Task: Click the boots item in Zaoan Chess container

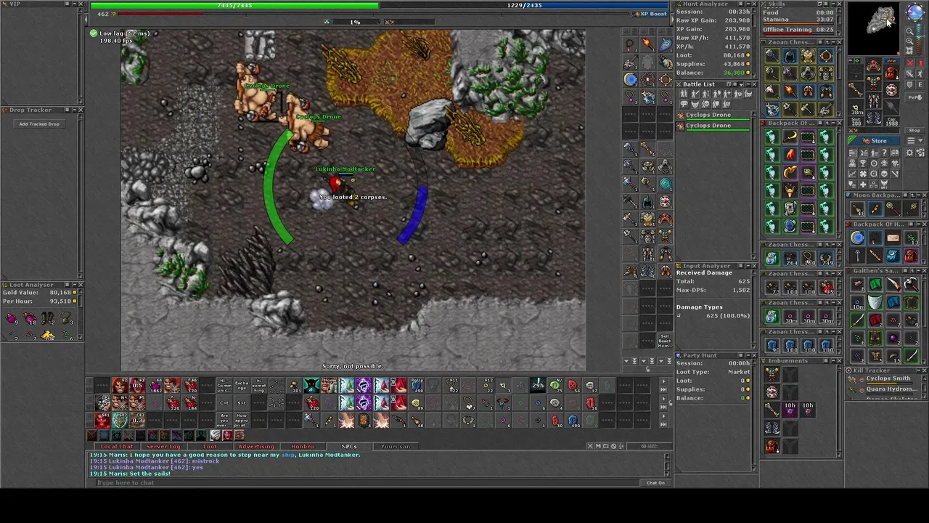Action: pos(809,92)
